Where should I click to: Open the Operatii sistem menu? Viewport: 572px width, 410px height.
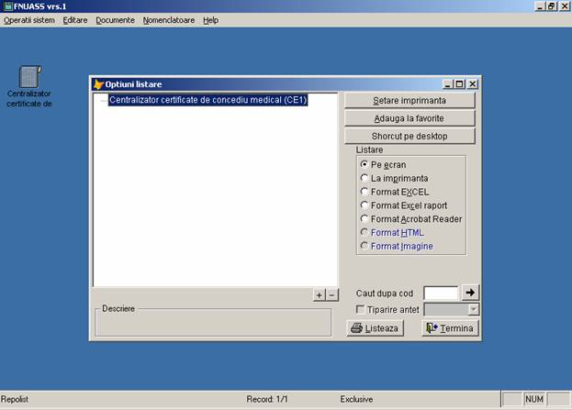pyautogui.click(x=29, y=19)
